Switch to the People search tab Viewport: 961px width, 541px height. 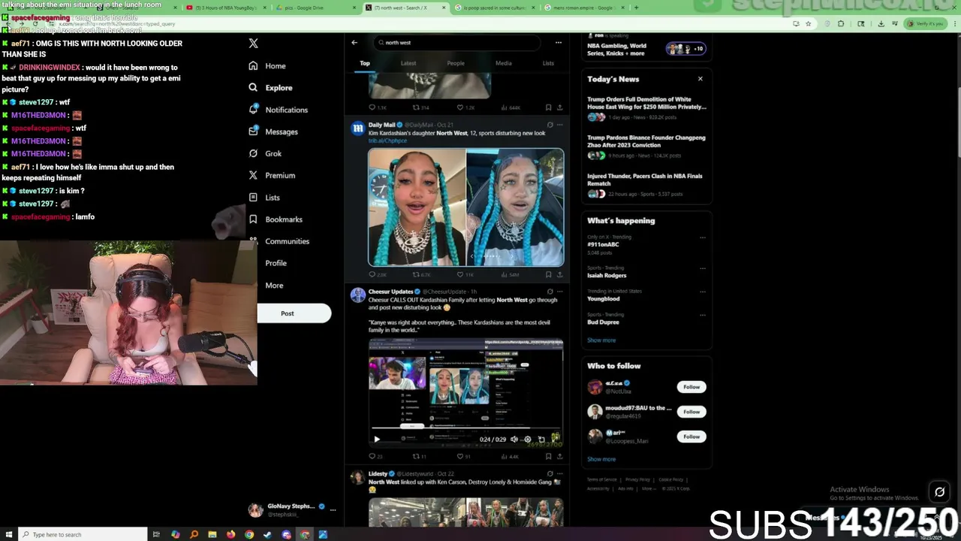point(456,63)
